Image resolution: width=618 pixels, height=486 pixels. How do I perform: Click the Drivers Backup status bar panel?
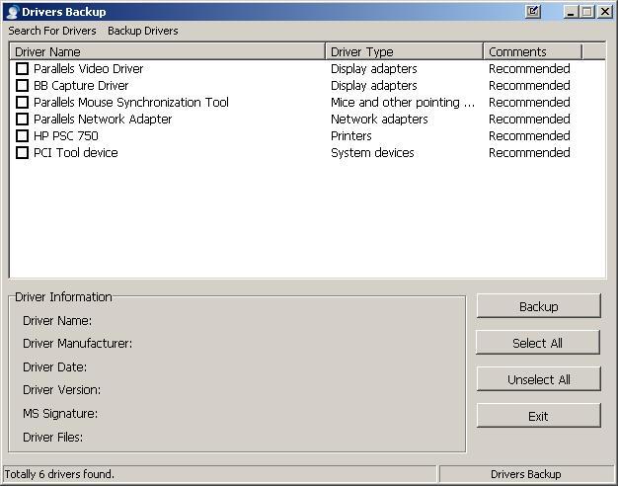[526, 474]
